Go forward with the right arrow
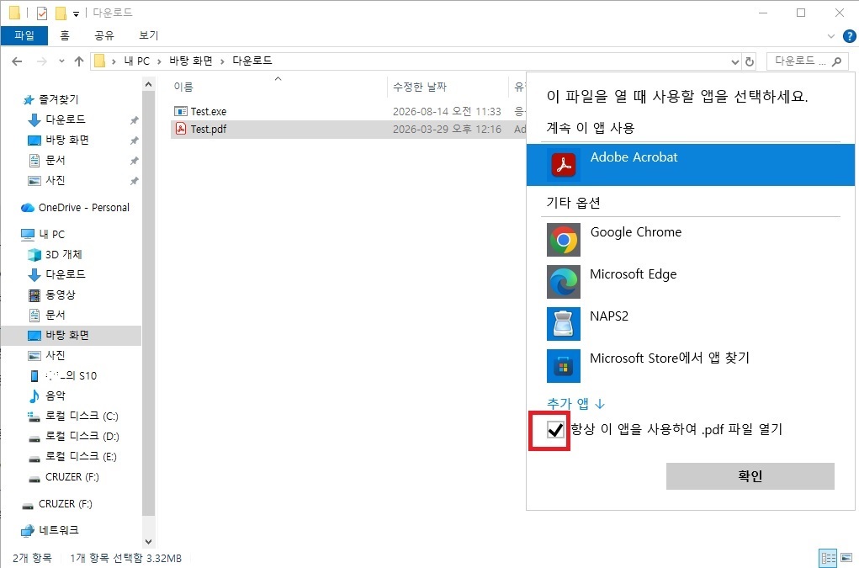This screenshot has width=859, height=568. [41, 61]
